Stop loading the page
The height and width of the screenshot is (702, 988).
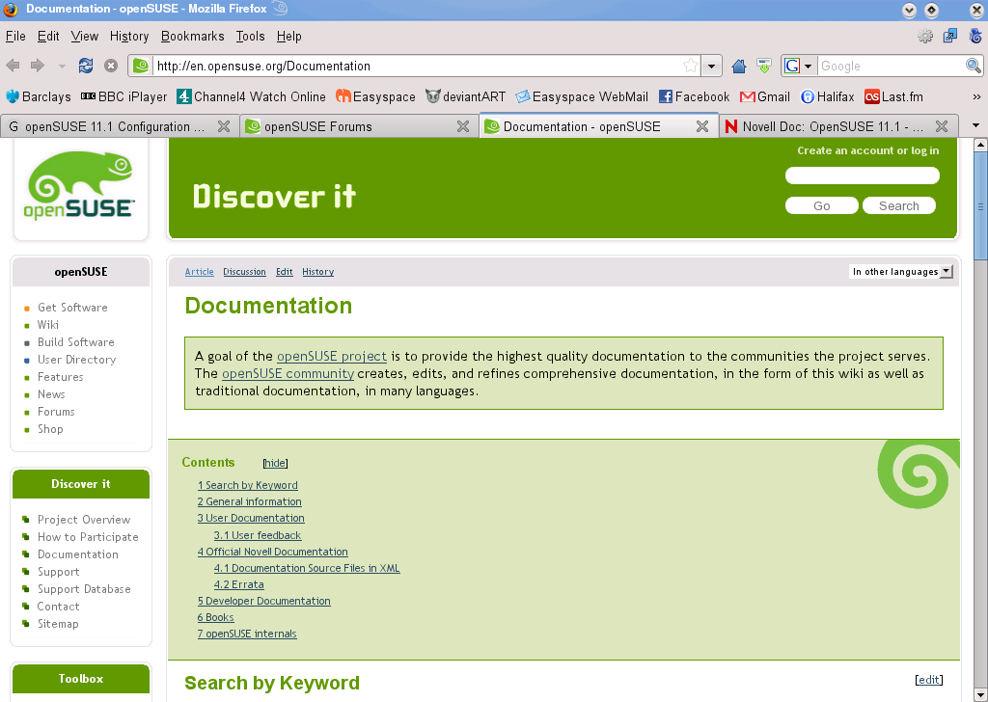tap(111, 66)
